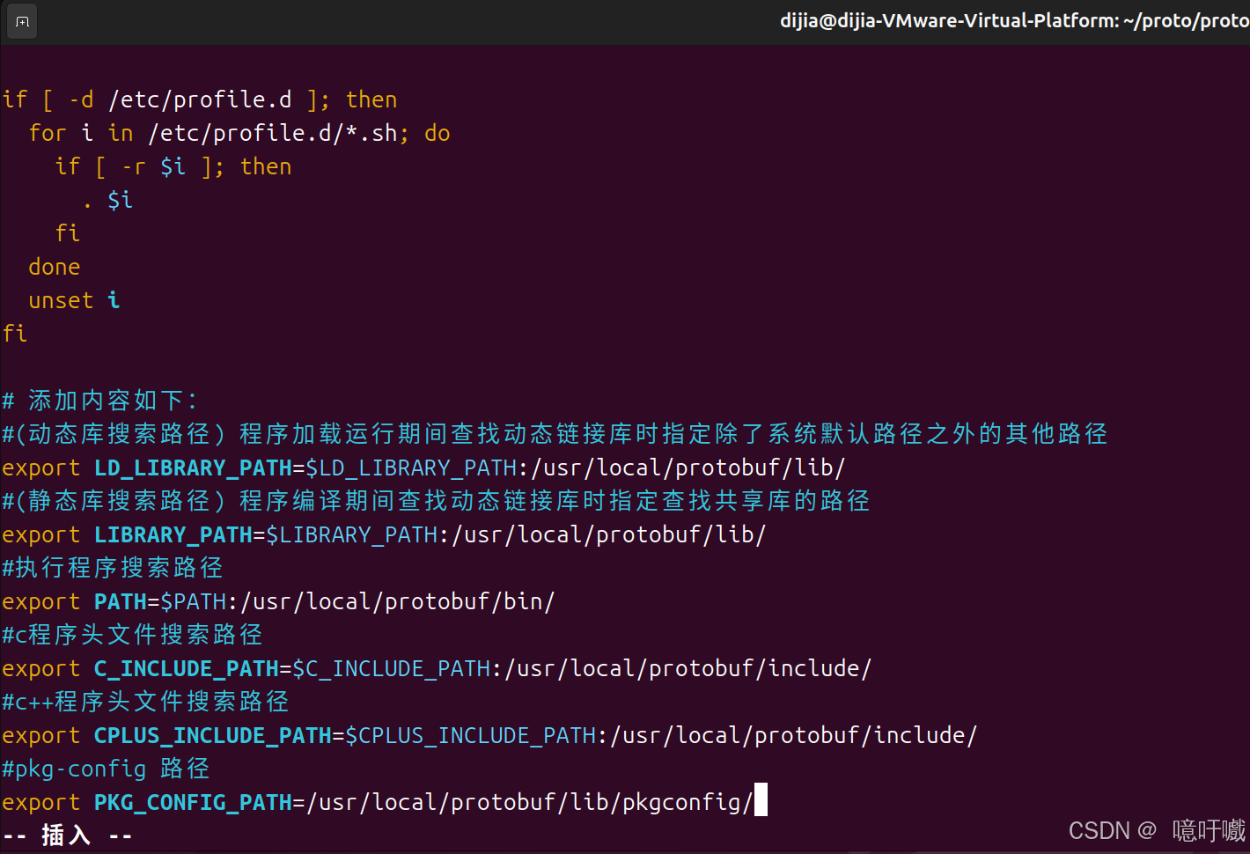
Task: Click the '-- 插入 --' mode indicator
Action: coord(67,835)
